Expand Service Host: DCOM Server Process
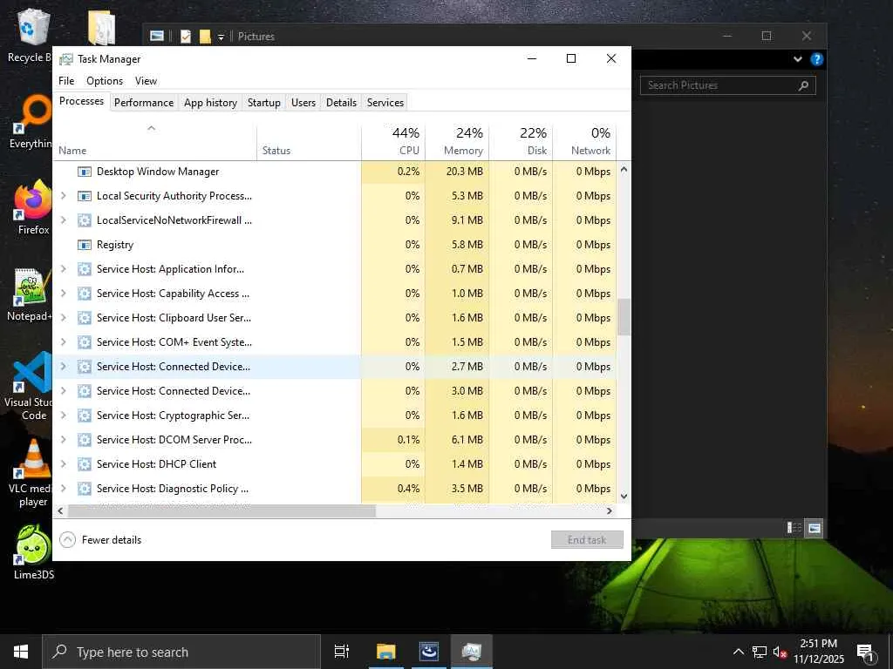 [63, 440]
